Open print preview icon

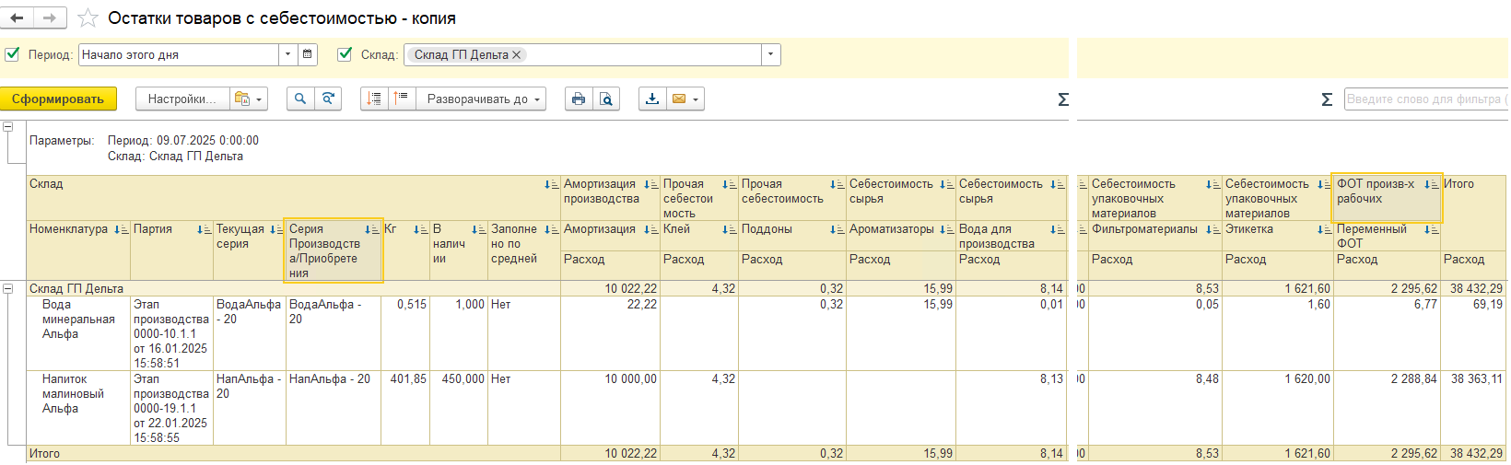point(605,99)
